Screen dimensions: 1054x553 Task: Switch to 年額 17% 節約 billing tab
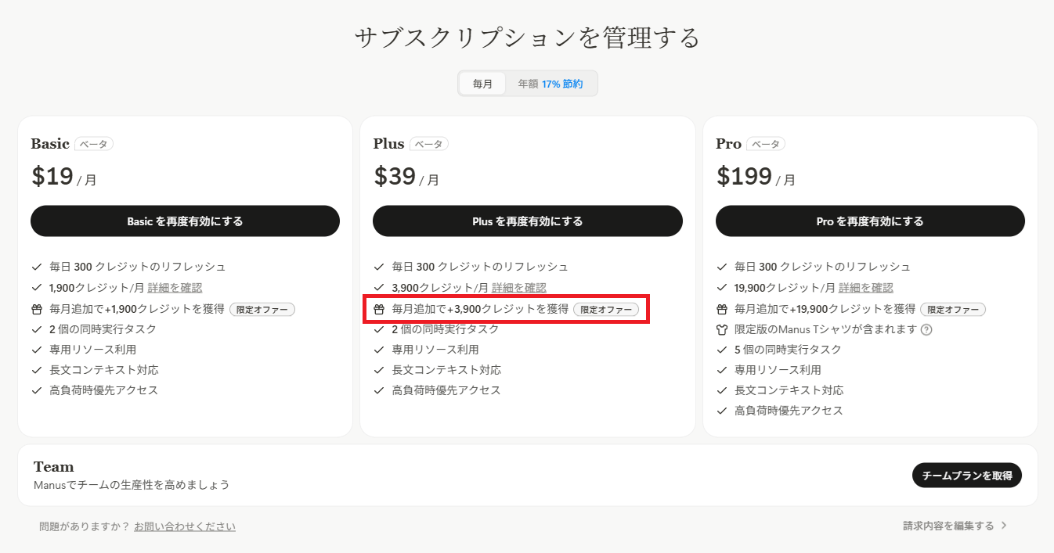pyautogui.click(x=550, y=84)
